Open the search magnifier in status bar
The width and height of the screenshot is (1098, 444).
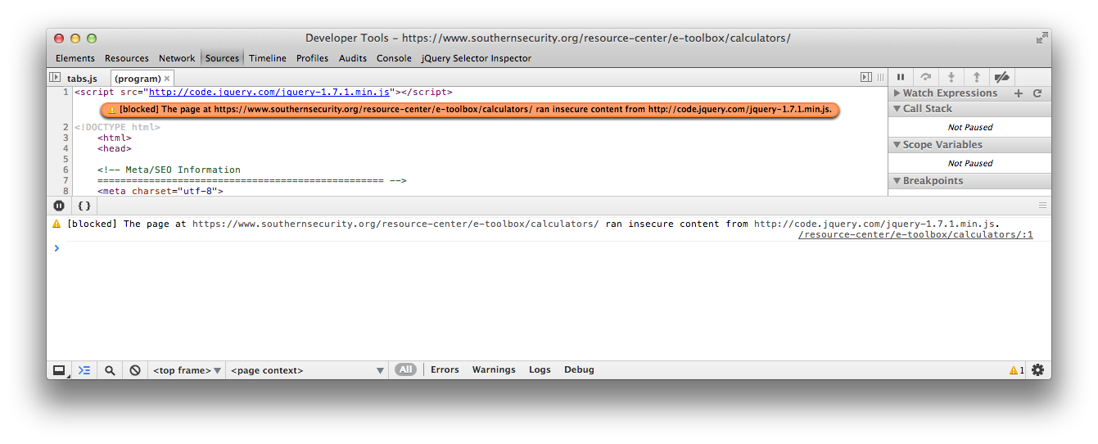(110, 370)
